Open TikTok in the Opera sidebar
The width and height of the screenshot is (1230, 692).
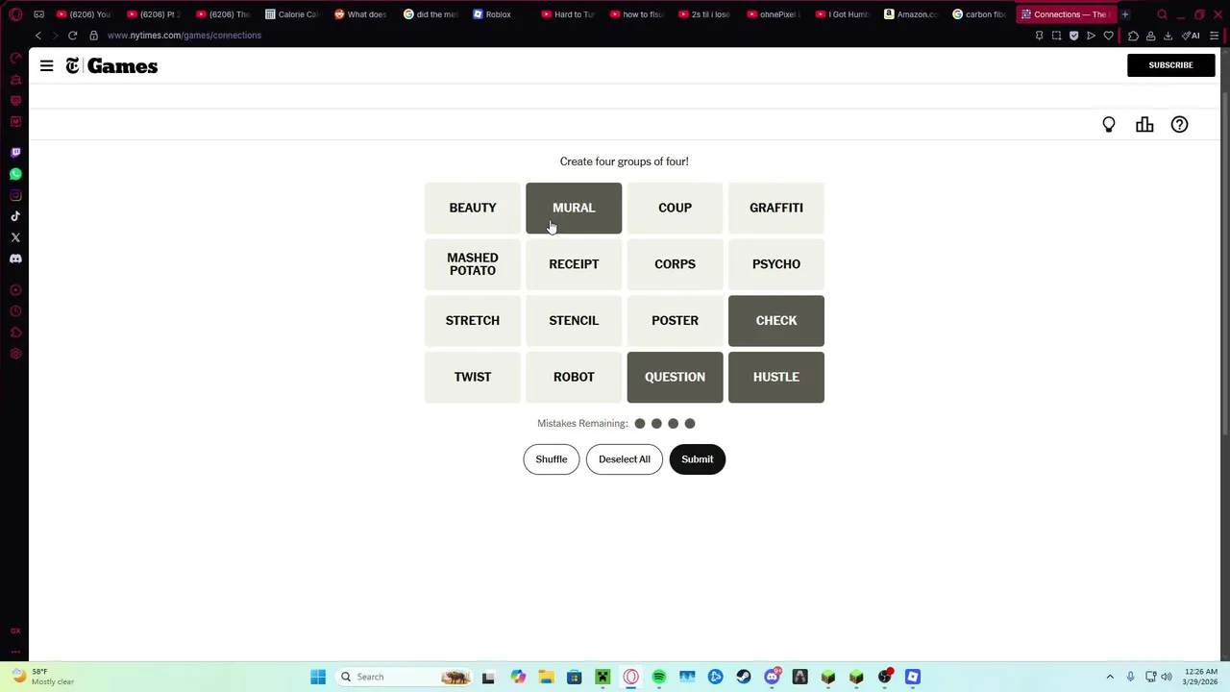point(15,216)
